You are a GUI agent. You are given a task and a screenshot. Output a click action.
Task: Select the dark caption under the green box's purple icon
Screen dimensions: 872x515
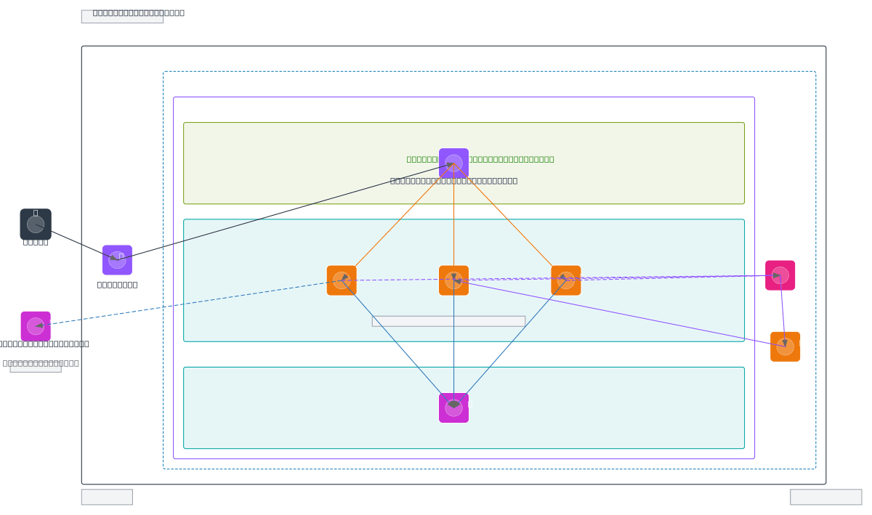pos(453,181)
